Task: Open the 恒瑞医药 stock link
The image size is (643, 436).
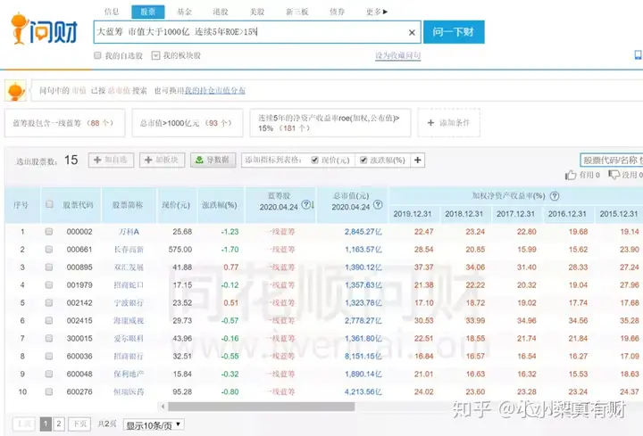Action: [x=129, y=391]
